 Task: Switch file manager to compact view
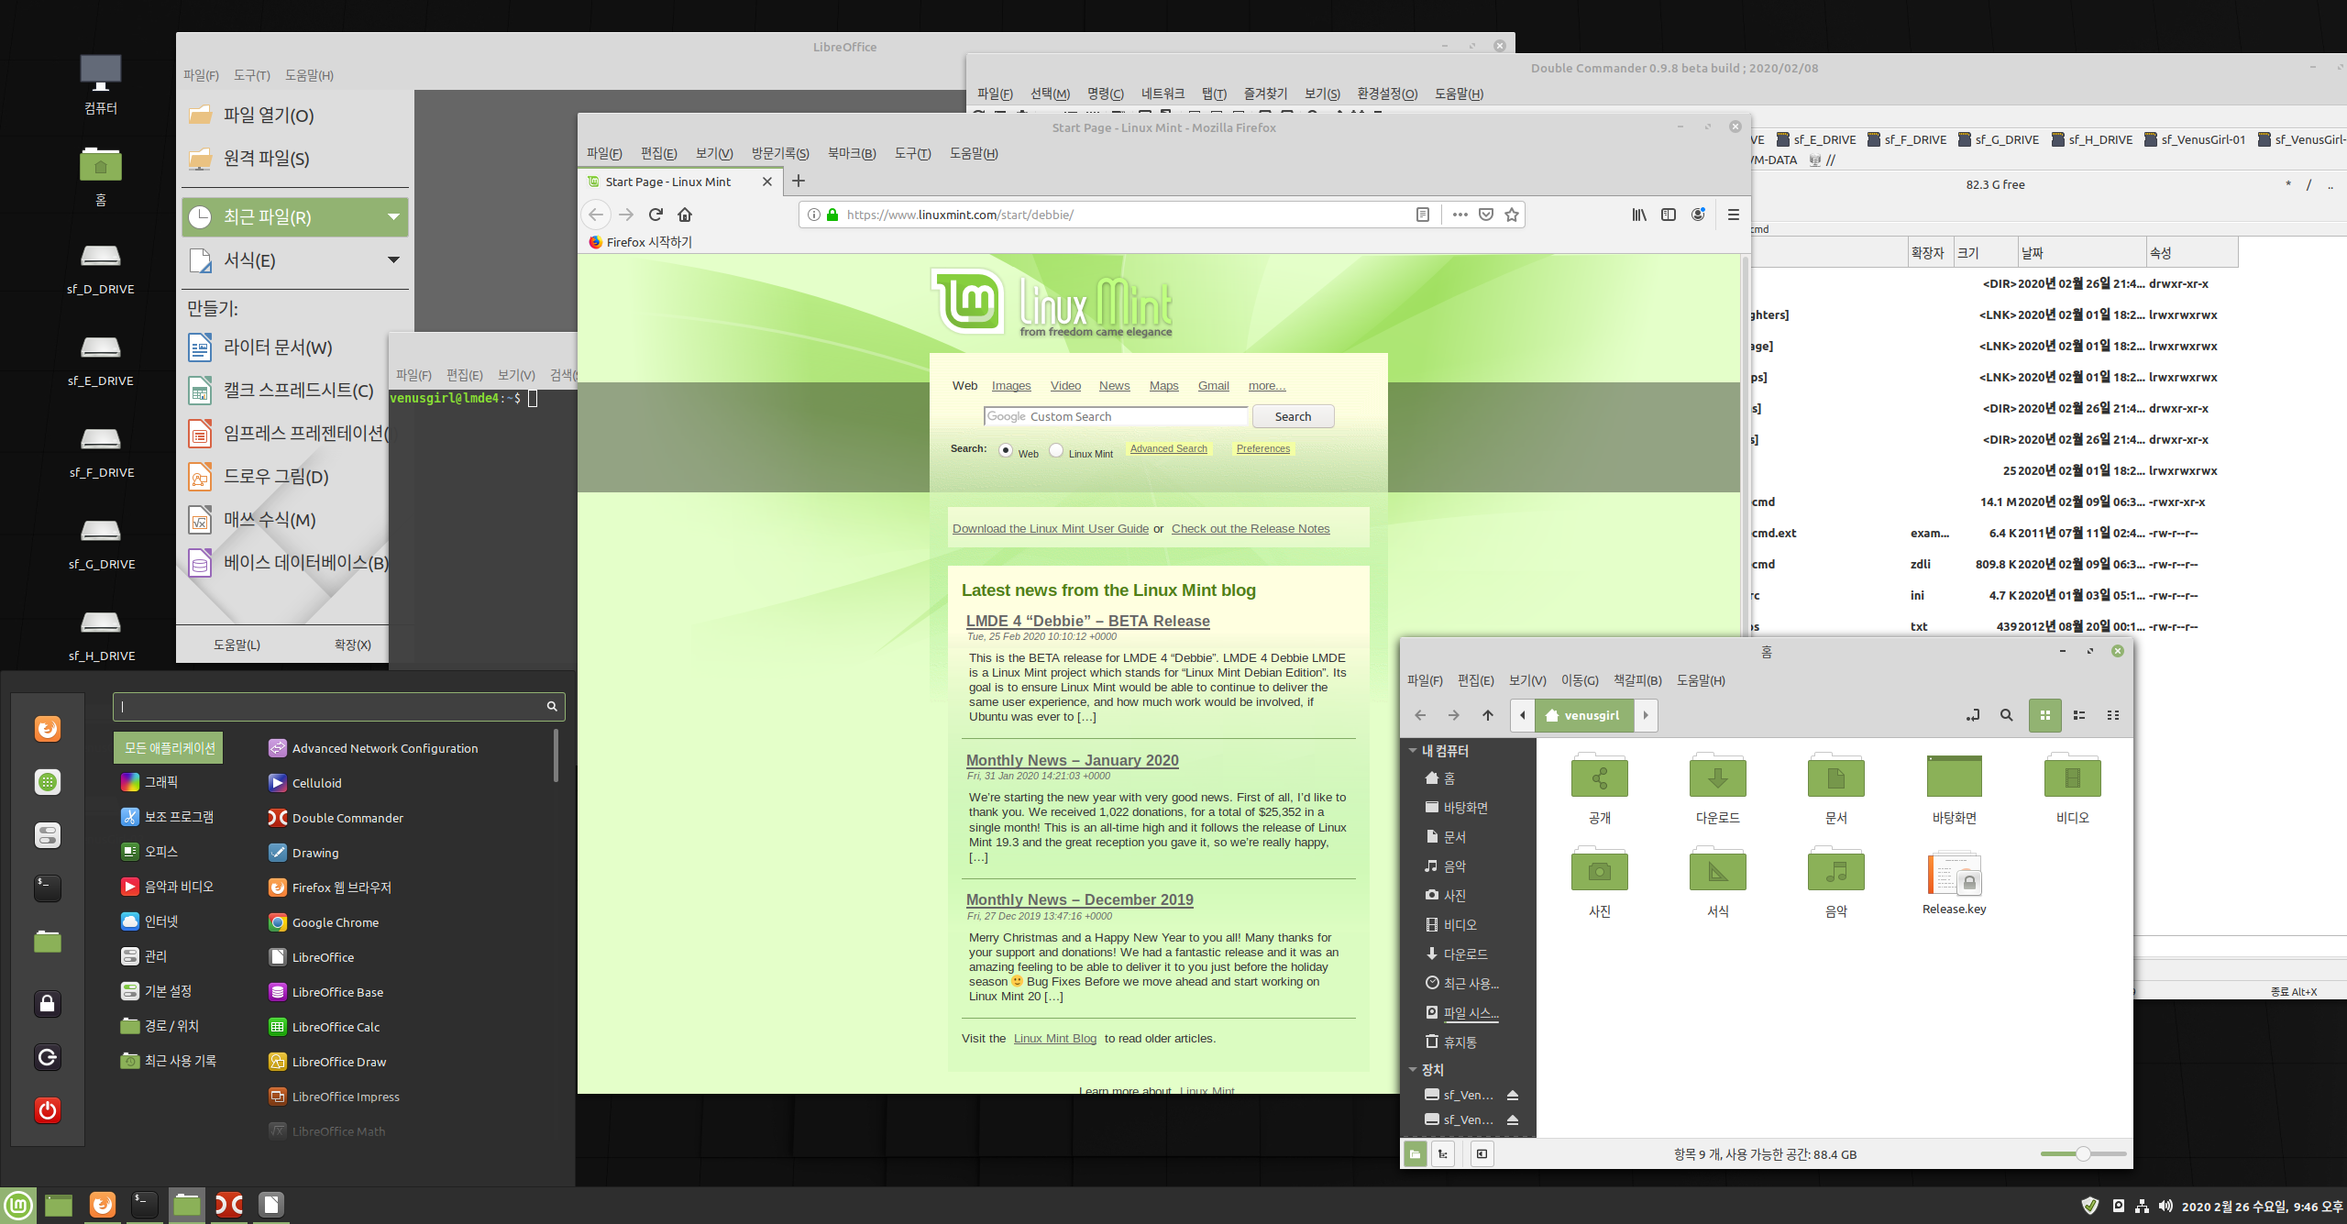[x=2113, y=715]
